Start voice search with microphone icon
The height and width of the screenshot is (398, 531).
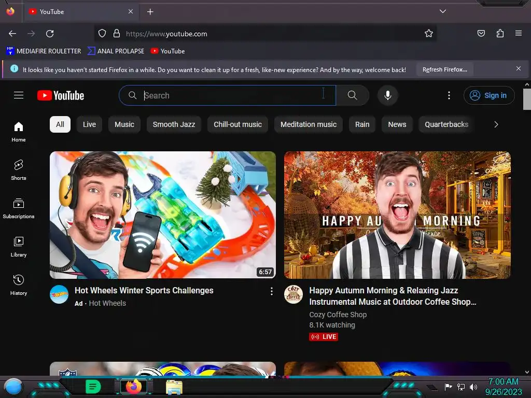tap(388, 95)
